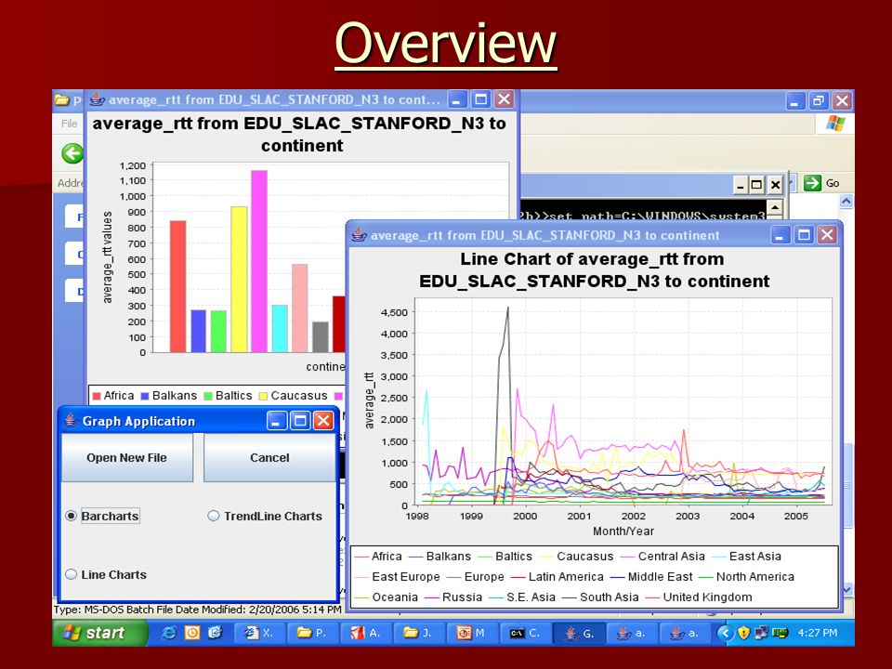Open the Explorer address bar dropdown arrow
Image resolution: width=892 pixels, height=669 pixels.
[x=792, y=183]
